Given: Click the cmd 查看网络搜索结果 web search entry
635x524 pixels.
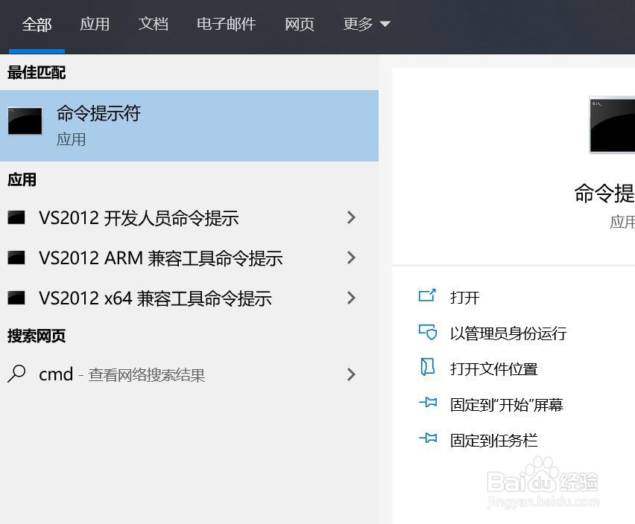Looking at the screenshot, I should click(189, 374).
